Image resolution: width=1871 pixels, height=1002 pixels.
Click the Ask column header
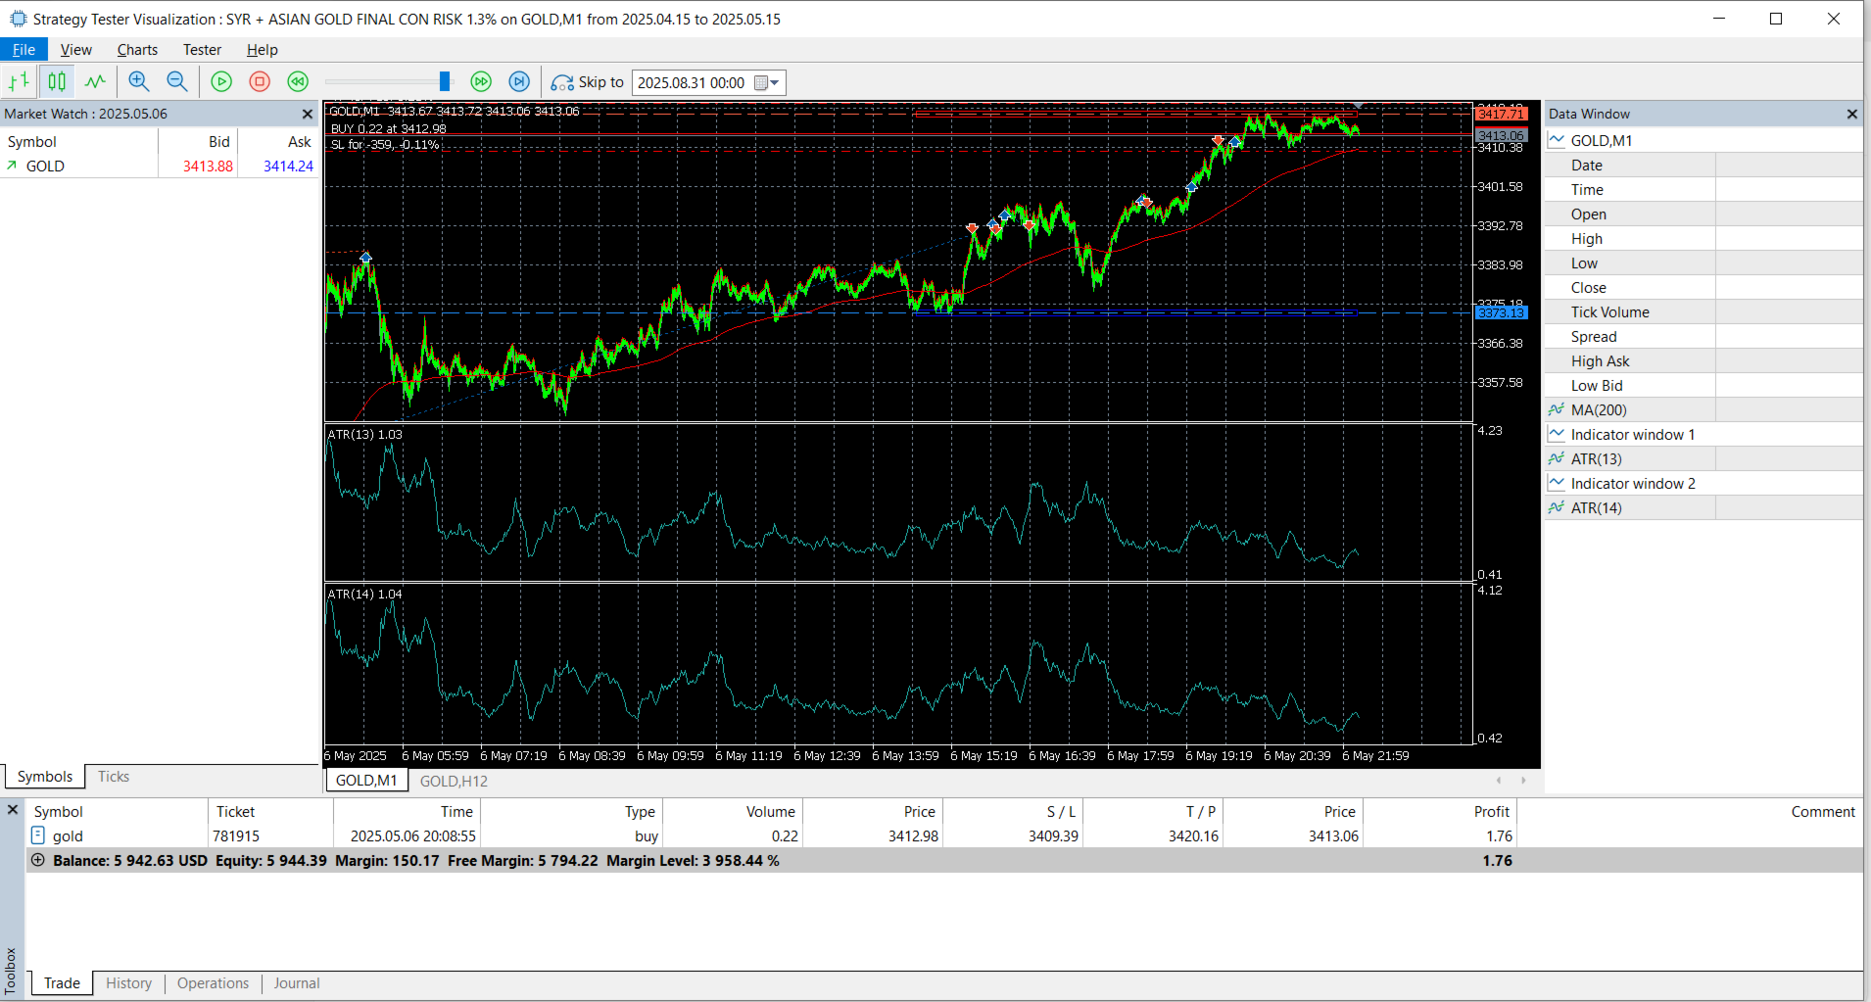click(x=279, y=142)
